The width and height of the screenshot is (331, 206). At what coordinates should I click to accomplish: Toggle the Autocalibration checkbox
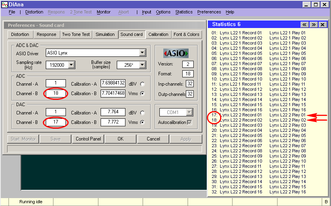coord(189,122)
